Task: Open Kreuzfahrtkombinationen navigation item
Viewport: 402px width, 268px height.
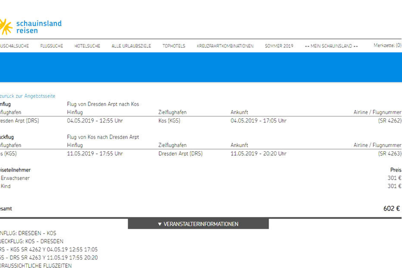Action: pyautogui.click(x=225, y=46)
